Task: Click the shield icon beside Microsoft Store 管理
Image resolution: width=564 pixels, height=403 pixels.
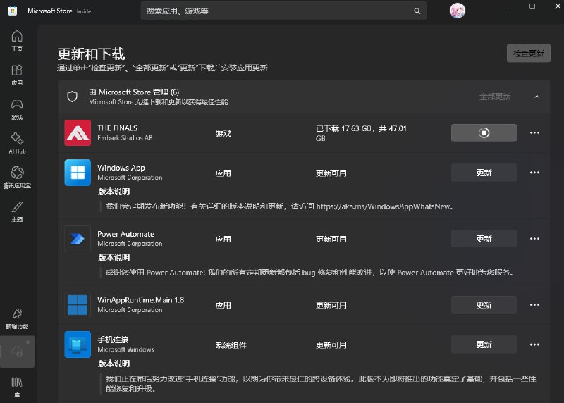Action: pyautogui.click(x=73, y=97)
